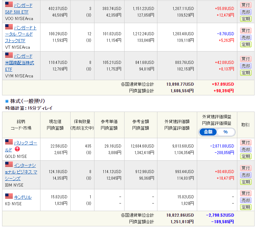
Task: Click the +42.08USD gain for VYM
Action: tap(225, 63)
